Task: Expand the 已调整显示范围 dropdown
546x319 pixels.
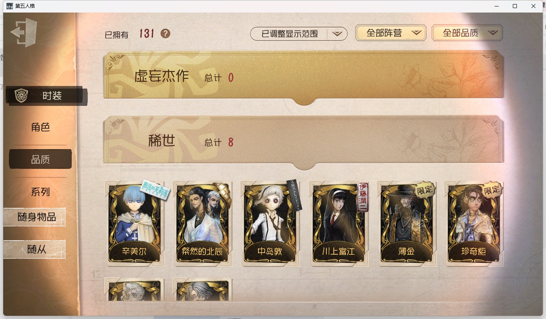Action: (x=299, y=34)
